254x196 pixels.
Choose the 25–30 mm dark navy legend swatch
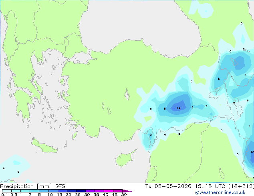point(81,191)
